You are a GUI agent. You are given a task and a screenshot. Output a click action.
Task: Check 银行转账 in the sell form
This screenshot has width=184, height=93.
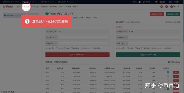coord(142,48)
